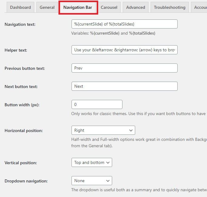Go to the Carousel tab
Viewport: 207px width, 197px height.
click(x=109, y=7)
